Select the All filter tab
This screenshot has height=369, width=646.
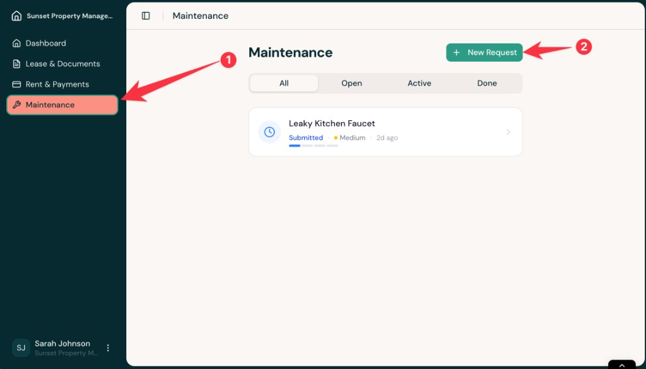(283, 82)
